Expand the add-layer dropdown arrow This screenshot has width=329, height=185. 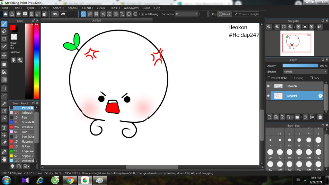pos(292,117)
